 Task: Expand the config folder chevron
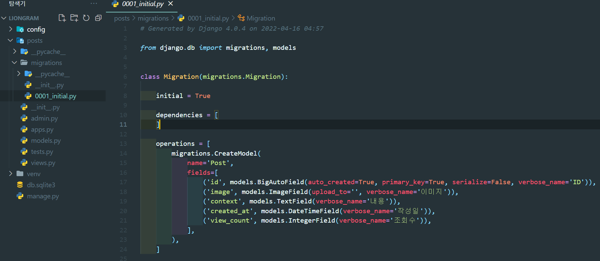click(x=10, y=29)
